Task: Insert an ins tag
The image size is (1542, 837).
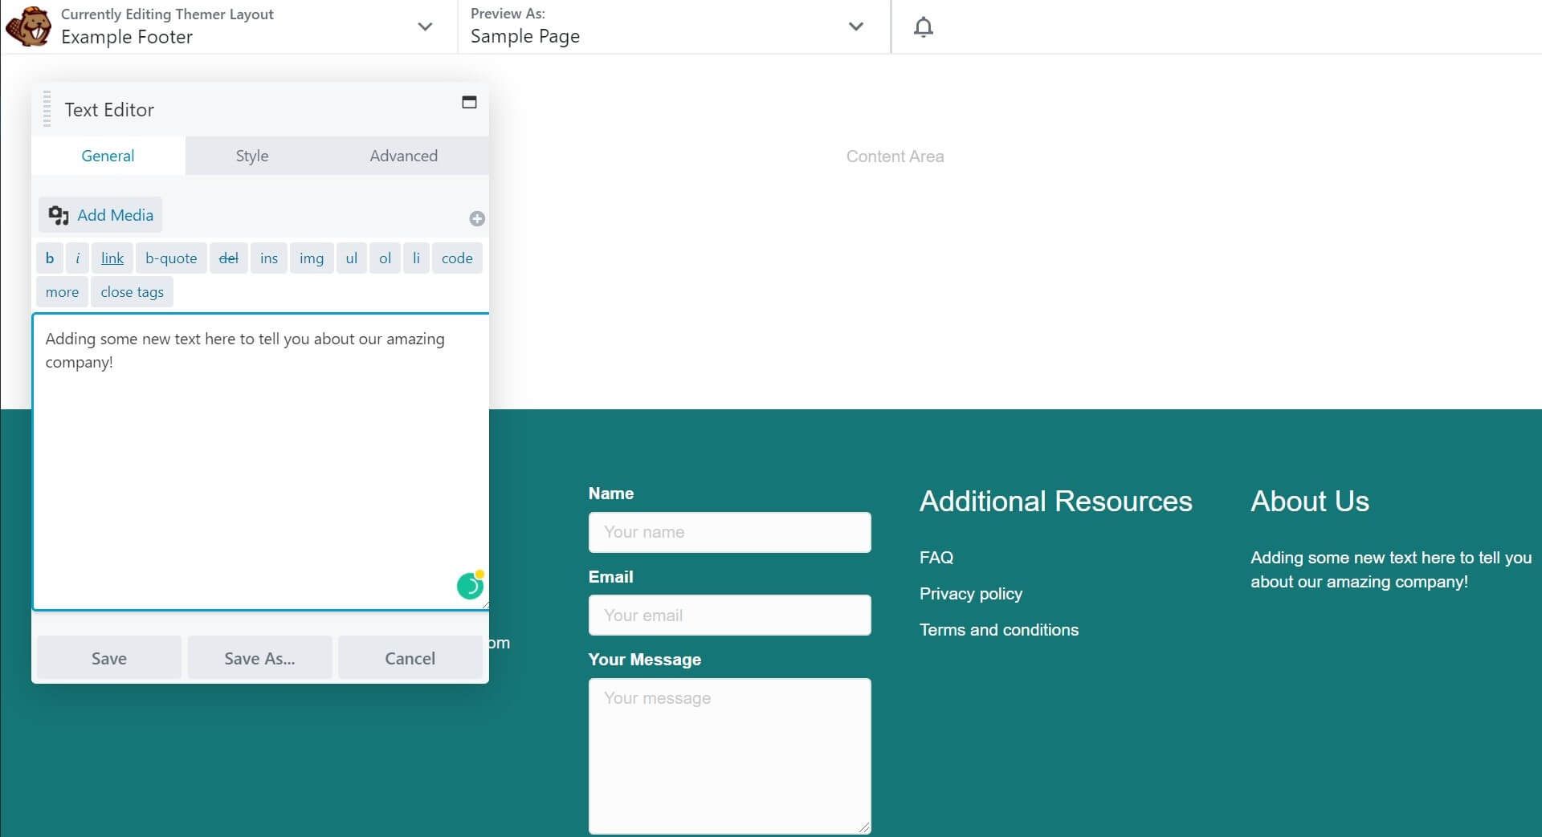Action: [x=268, y=258]
